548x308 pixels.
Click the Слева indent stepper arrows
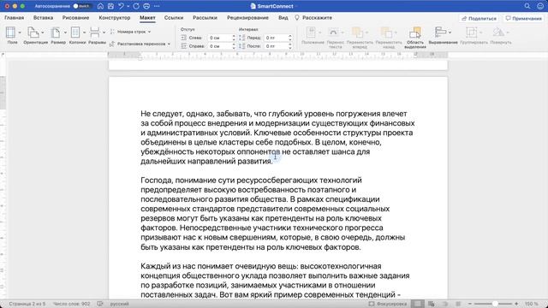[x=234, y=38]
